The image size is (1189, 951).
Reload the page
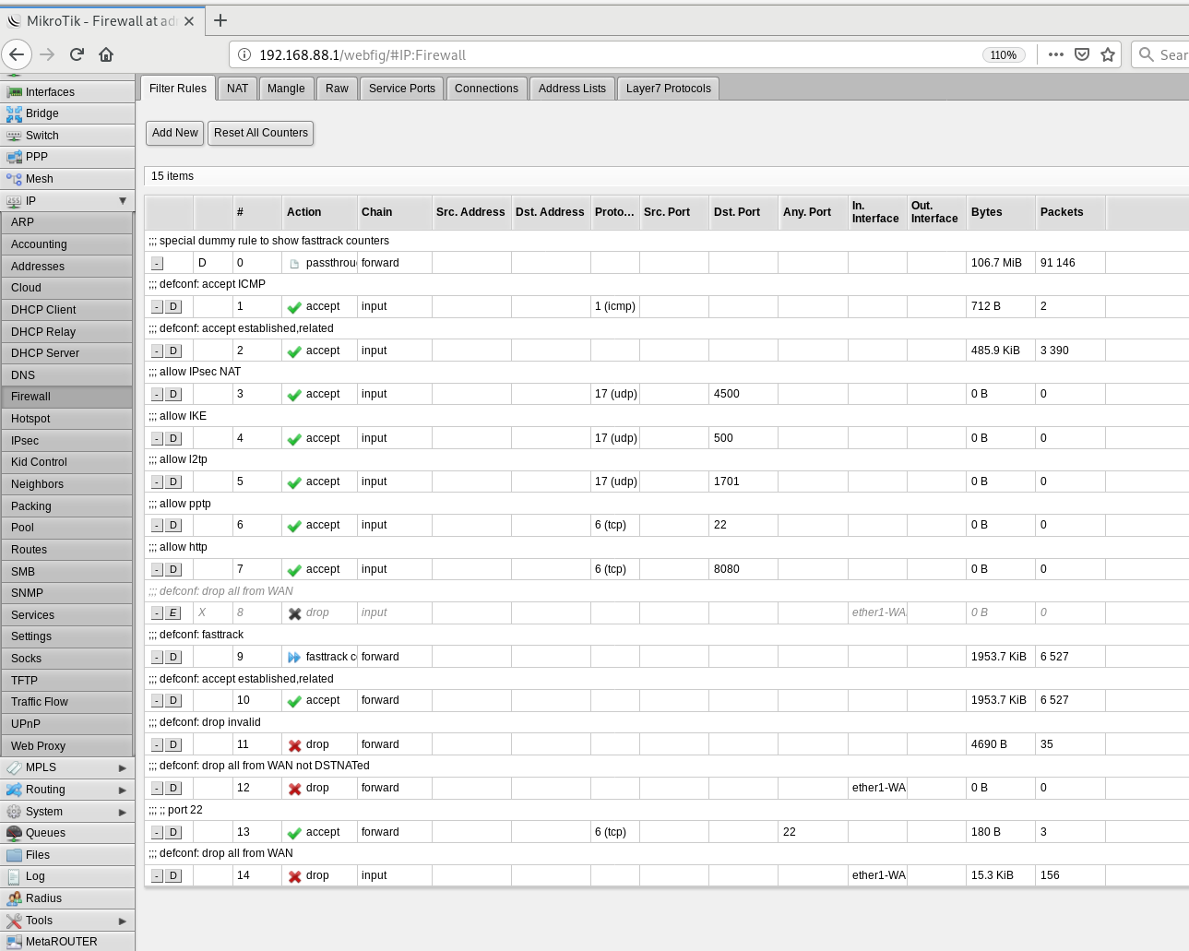[77, 54]
